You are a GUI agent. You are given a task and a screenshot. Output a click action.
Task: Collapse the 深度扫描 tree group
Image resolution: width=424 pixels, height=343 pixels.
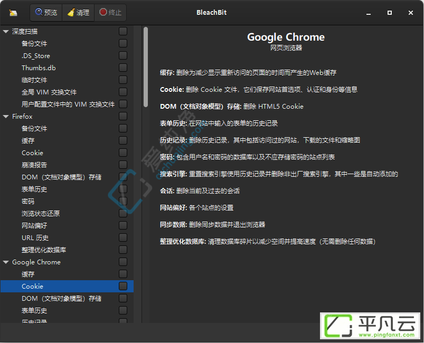[x=6, y=32]
